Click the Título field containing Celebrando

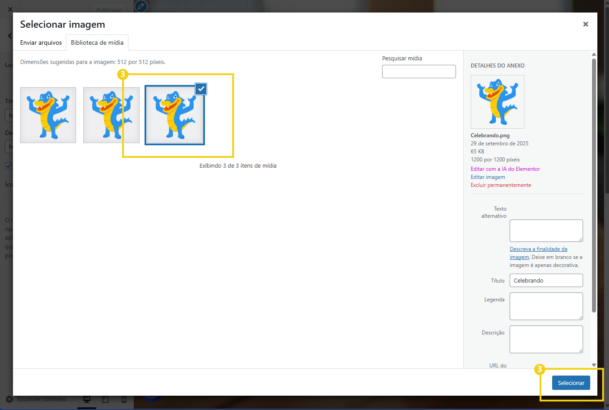coord(546,280)
